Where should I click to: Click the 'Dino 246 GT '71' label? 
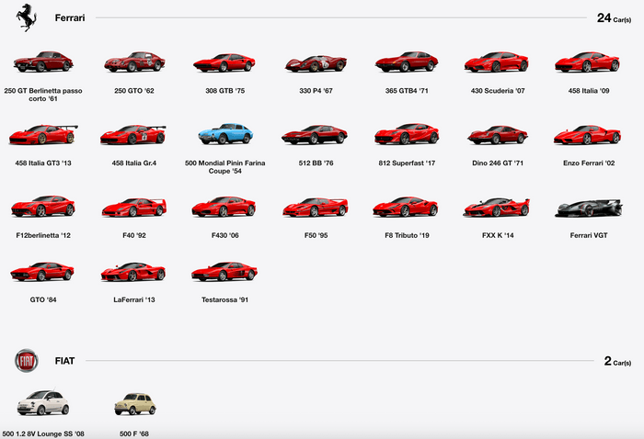coord(498,163)
